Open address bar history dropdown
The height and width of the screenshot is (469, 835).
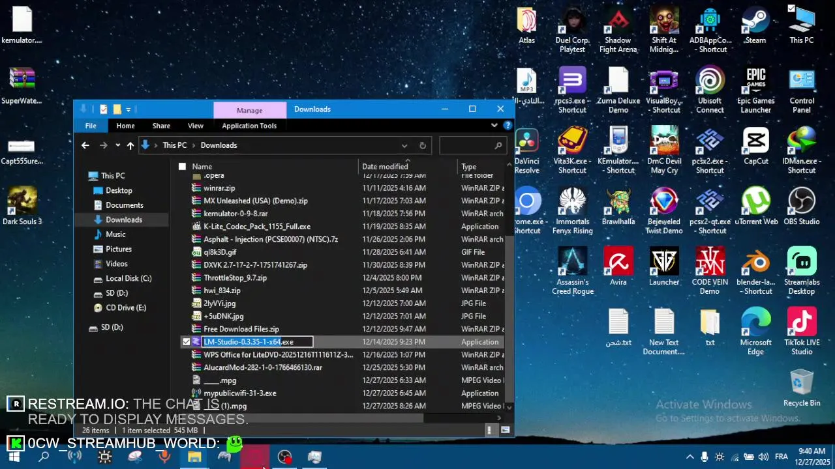click(x=404, y=146)
